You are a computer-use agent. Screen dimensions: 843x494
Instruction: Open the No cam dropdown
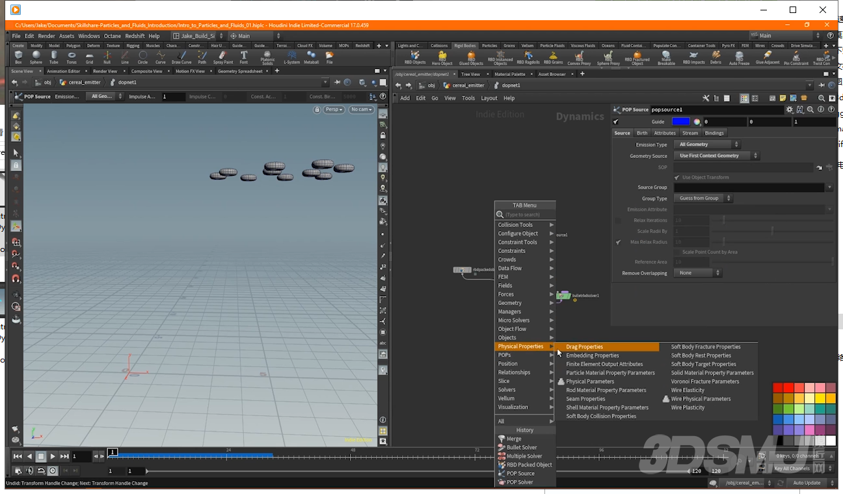[362, 109]
